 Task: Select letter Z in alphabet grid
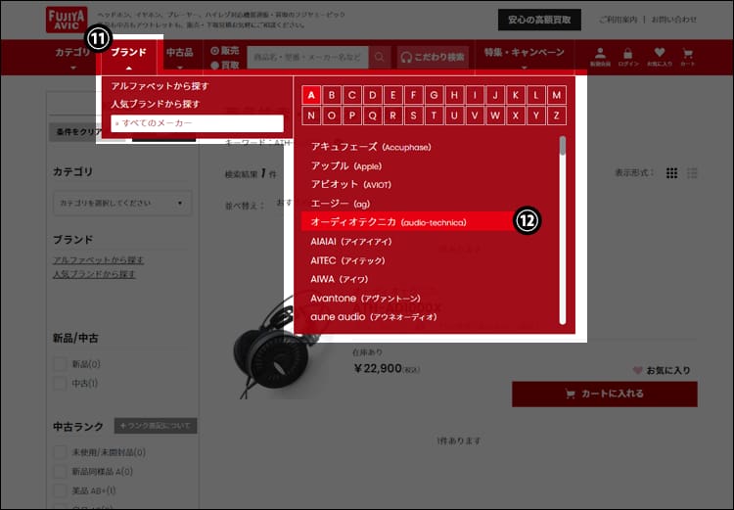557,116
